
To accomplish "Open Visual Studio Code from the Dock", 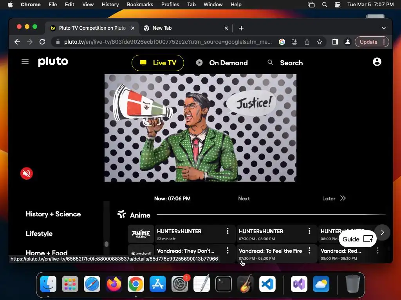I will coord(267,284).
